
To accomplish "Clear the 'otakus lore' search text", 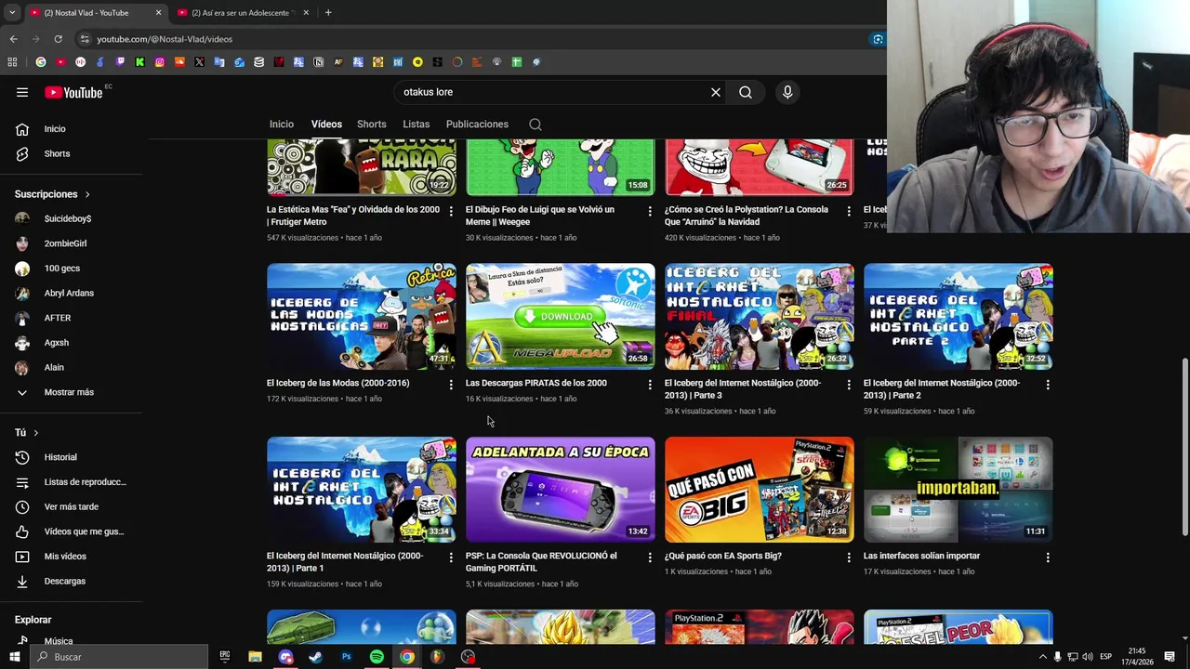I will click(716, 92).
